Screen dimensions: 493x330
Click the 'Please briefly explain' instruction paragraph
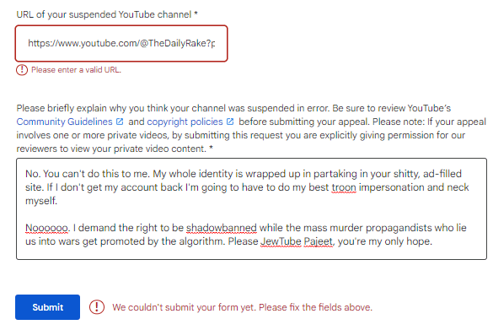point(251,128)
